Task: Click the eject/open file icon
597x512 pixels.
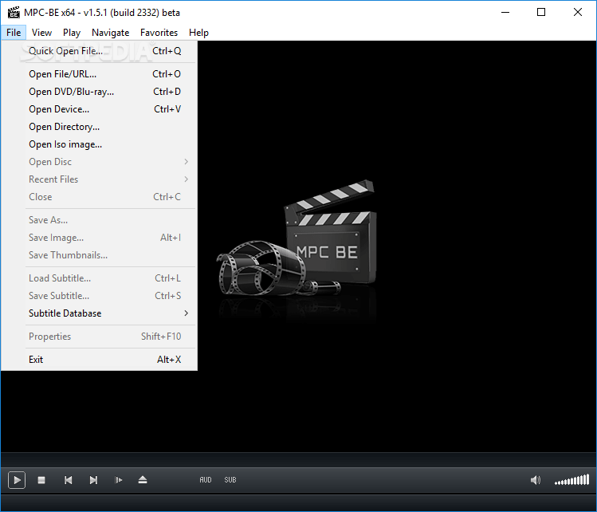Action: [x=143, y=480]
